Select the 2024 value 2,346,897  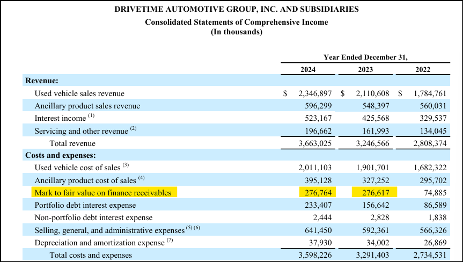(x=315, y=93)
